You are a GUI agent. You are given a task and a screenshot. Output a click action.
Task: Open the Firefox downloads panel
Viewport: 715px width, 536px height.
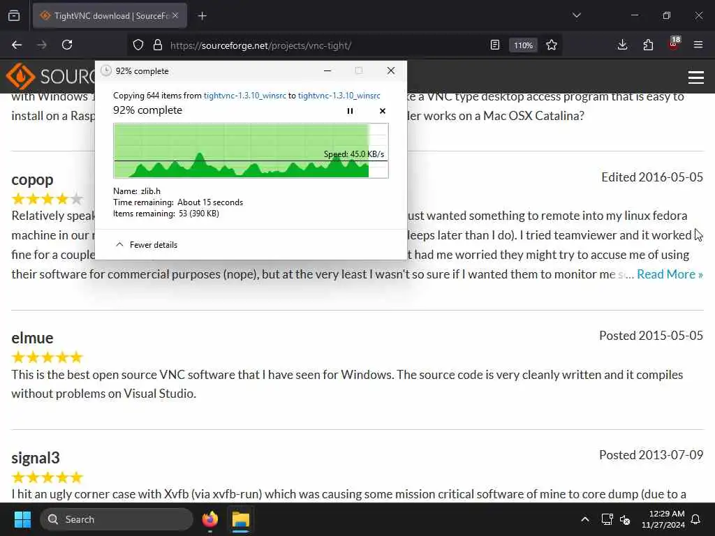click(x=622, y=45)
